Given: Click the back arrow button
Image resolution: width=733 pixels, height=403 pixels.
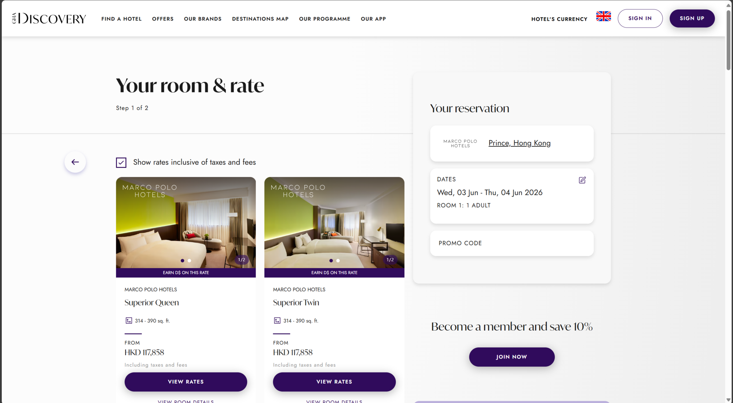Looking at the screenshot, I should coord(75,162).
